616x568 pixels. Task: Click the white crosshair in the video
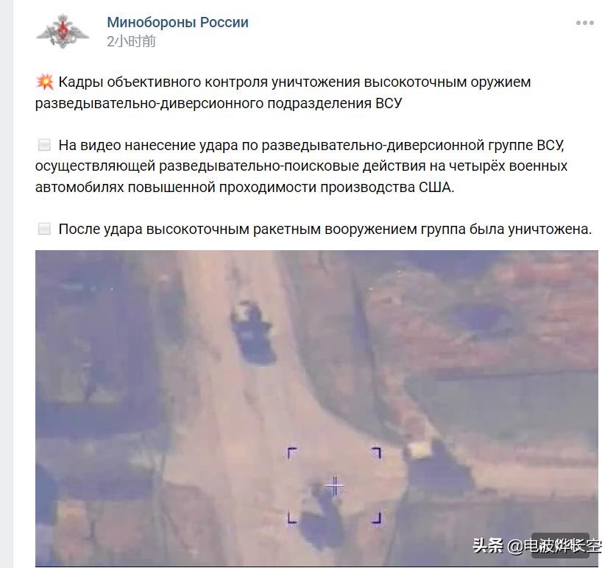[x=334, y=486]
